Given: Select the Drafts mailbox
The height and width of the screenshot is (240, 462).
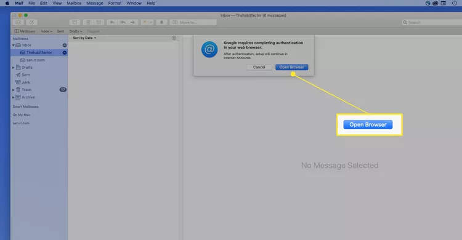Looking at the screenshot, I should click(27, 68).
